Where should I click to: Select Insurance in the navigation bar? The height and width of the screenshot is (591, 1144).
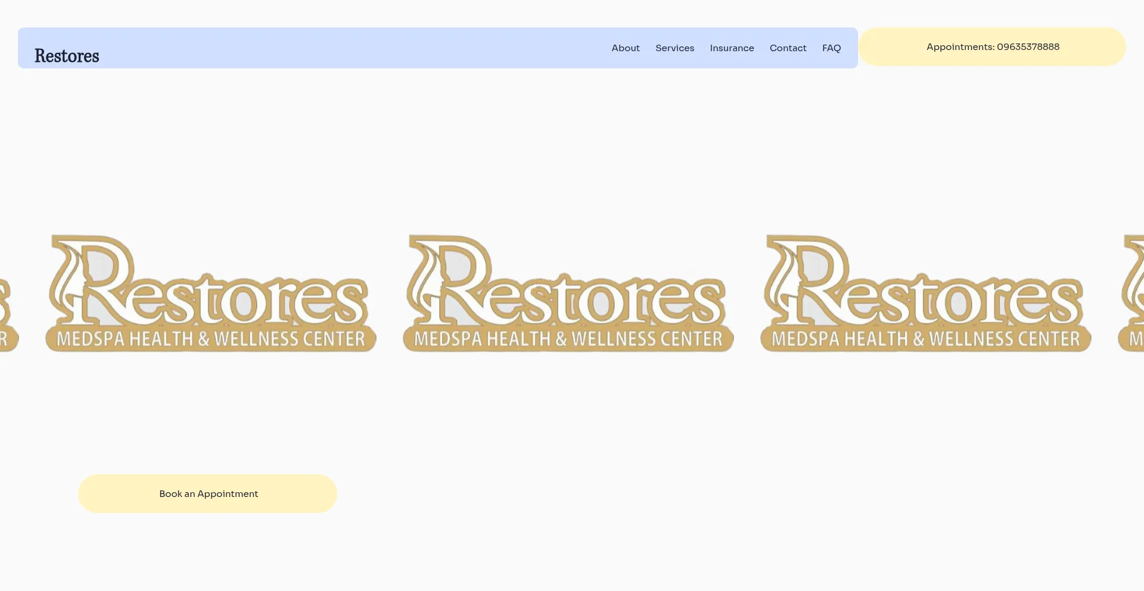[x=732, y=48]
